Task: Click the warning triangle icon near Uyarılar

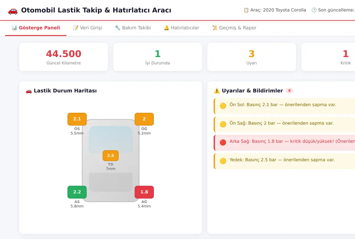Action: click(217, 91)
